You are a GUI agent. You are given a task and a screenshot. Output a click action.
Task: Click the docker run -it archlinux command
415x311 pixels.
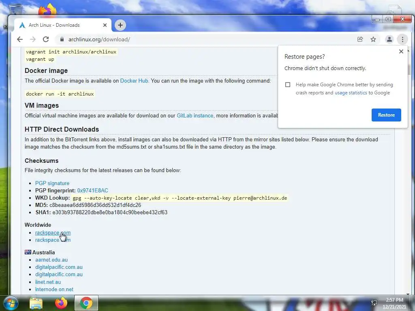point(60,94)
